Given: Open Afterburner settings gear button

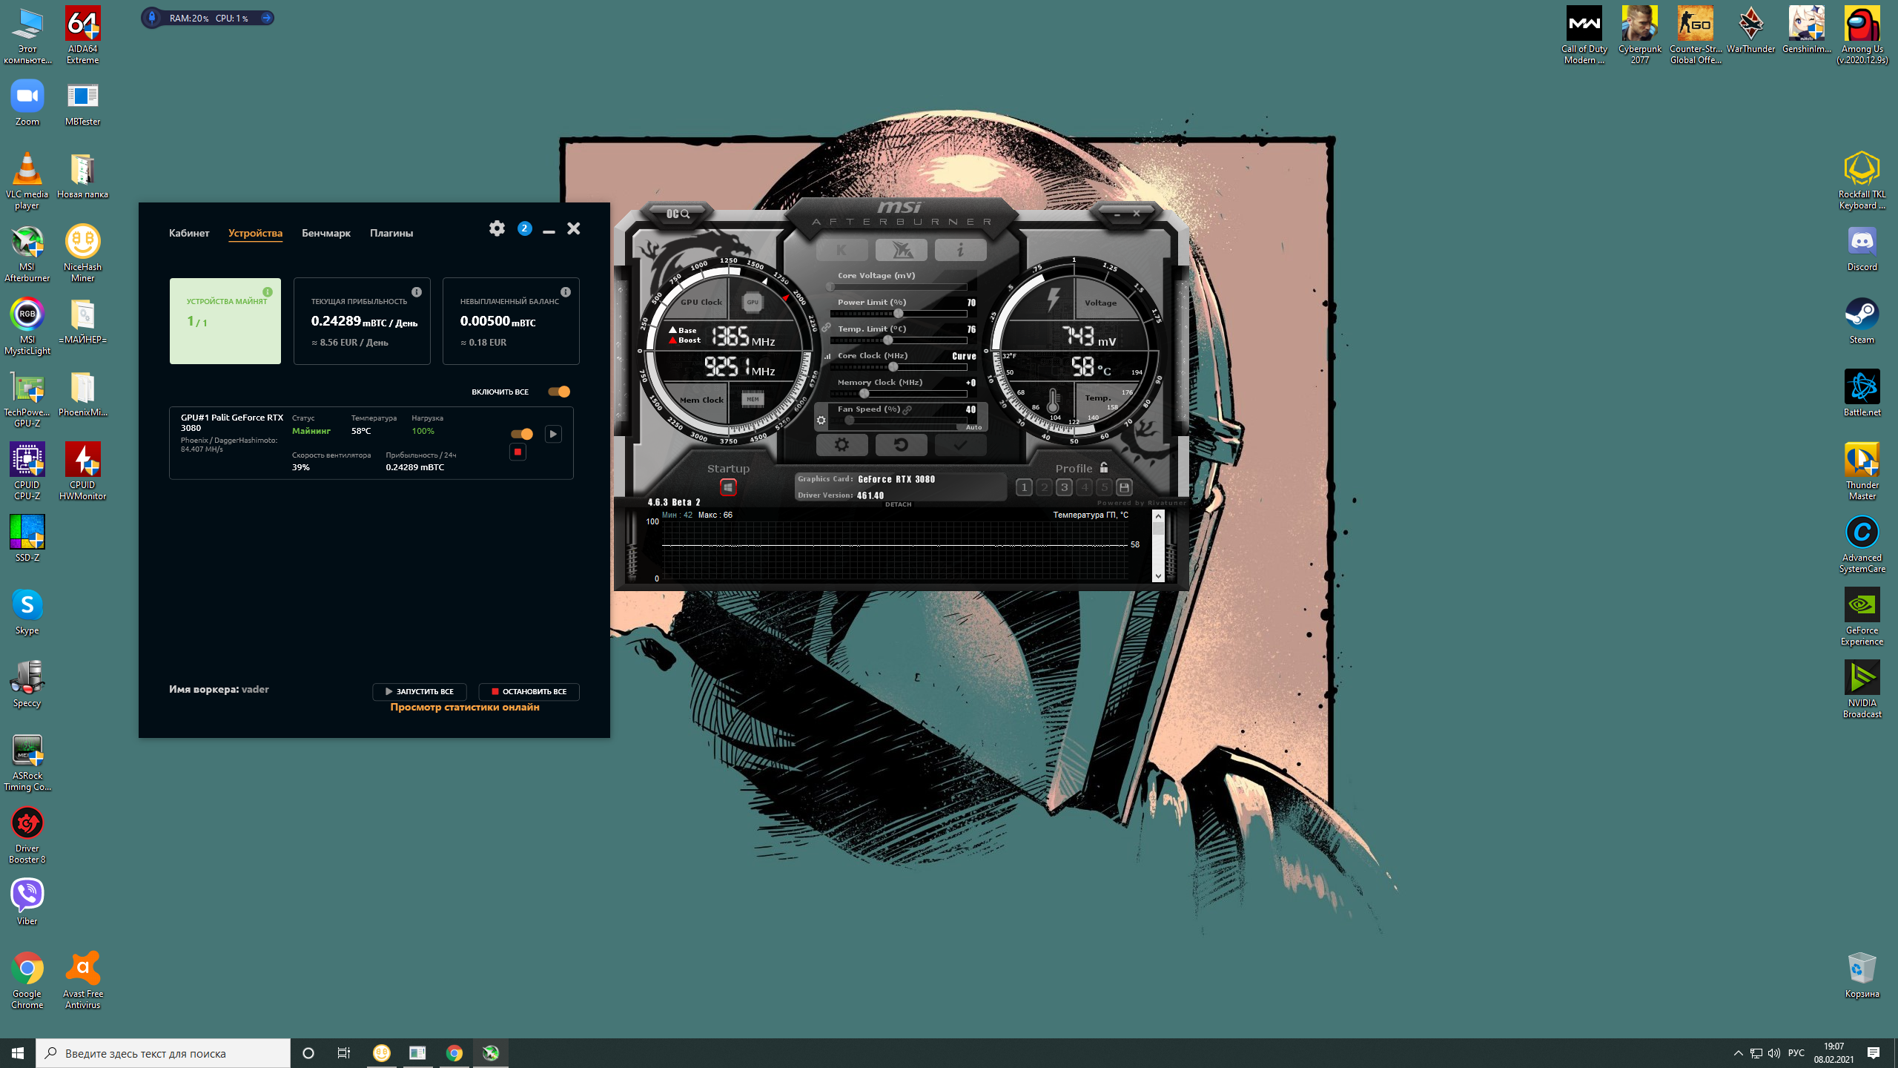Looking at the screenshot, I should [841, 445].
